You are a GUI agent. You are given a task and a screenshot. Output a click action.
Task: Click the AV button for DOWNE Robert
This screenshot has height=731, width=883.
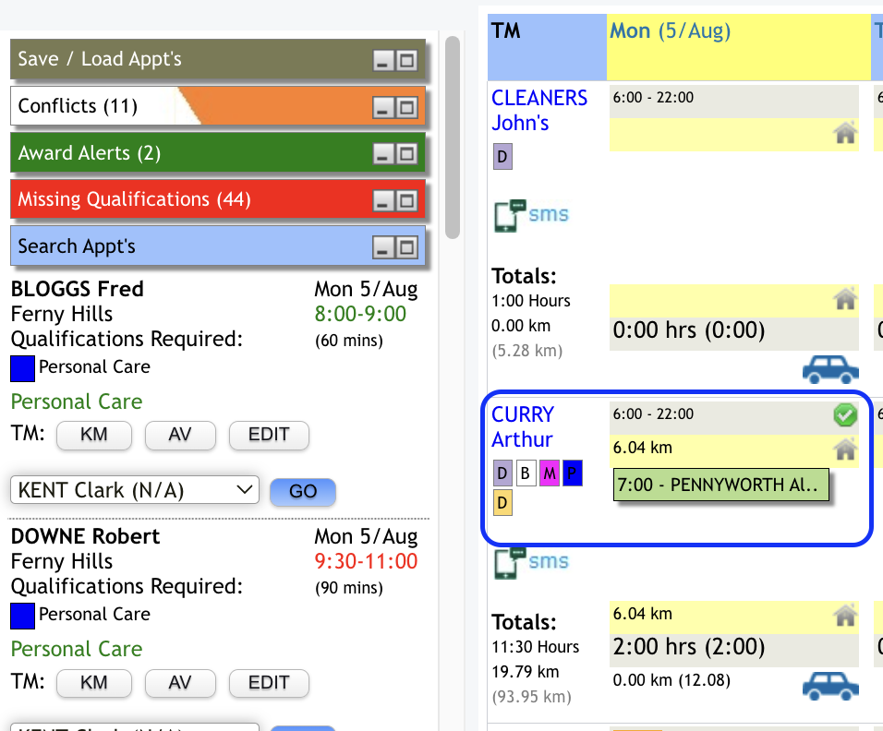(180, 683)
